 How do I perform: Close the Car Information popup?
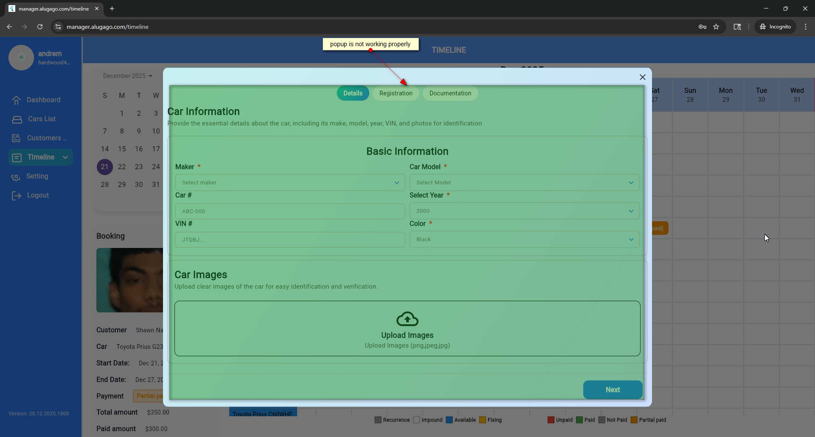pyautogui.click(x=642, y=77)
